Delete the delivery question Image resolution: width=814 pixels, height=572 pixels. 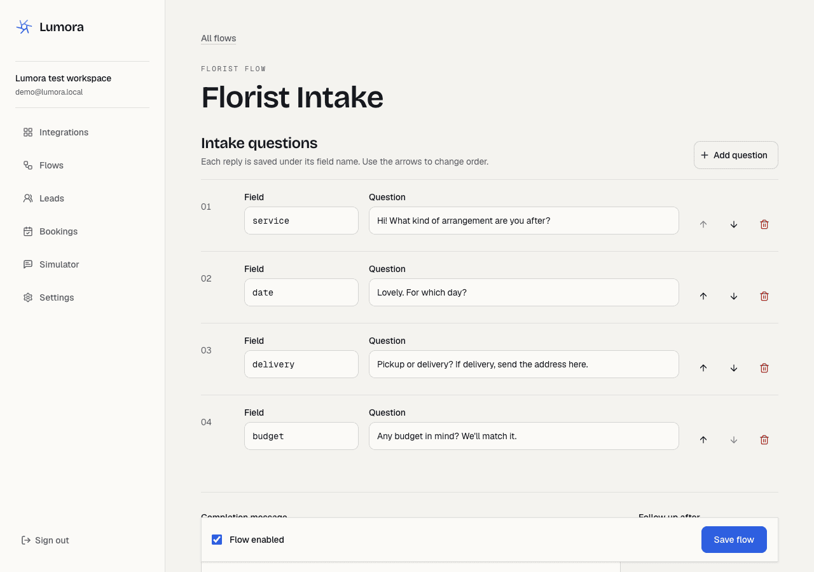tap(764, 368)
